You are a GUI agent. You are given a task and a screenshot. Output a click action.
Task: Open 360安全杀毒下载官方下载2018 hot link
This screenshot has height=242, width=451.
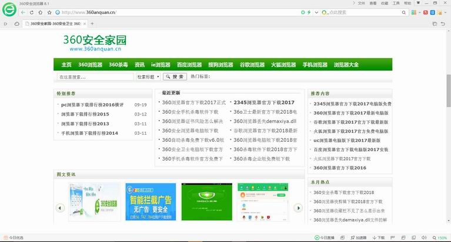coord(344,193)
